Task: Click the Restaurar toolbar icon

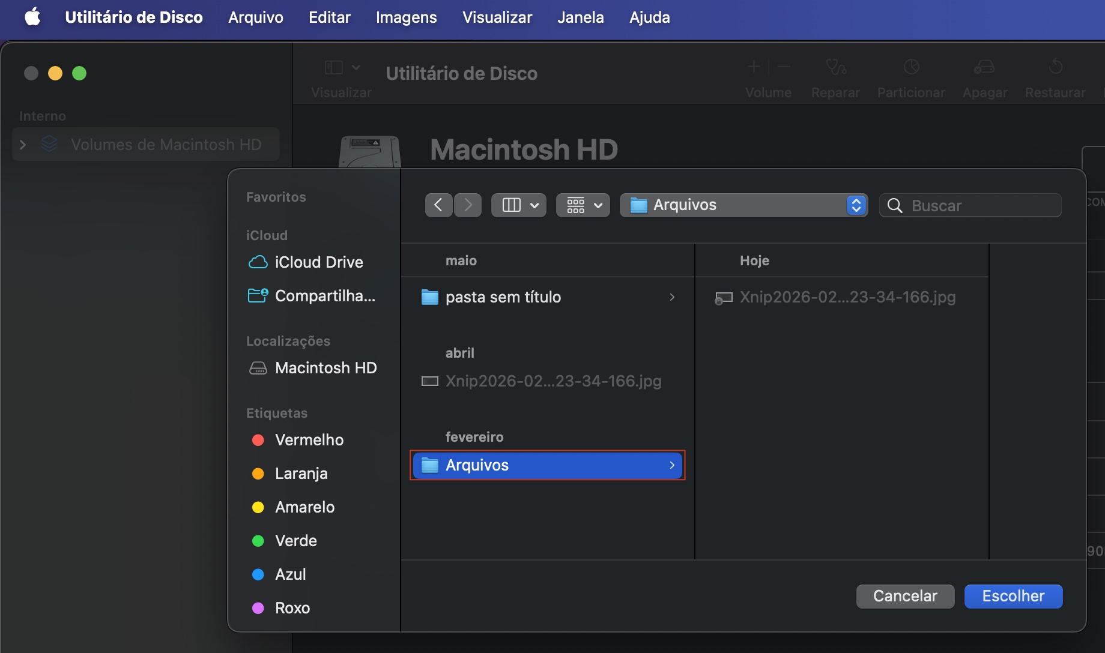Action: pyautogui.click(x=1056, y=67)
